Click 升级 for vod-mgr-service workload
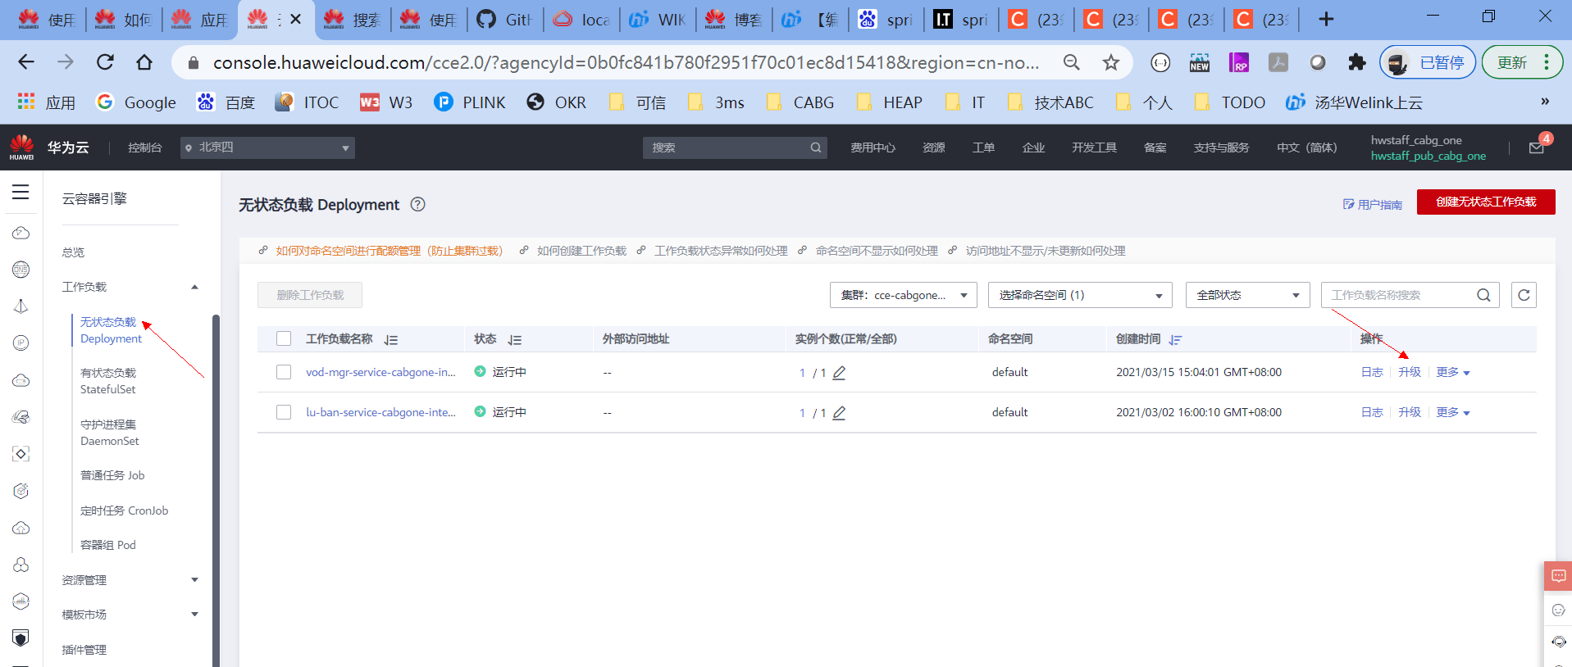 pos(1410,372)
